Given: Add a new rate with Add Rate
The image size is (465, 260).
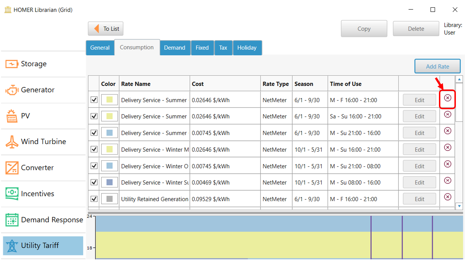Looking at the screenshot, I should (x=438, y=66).
